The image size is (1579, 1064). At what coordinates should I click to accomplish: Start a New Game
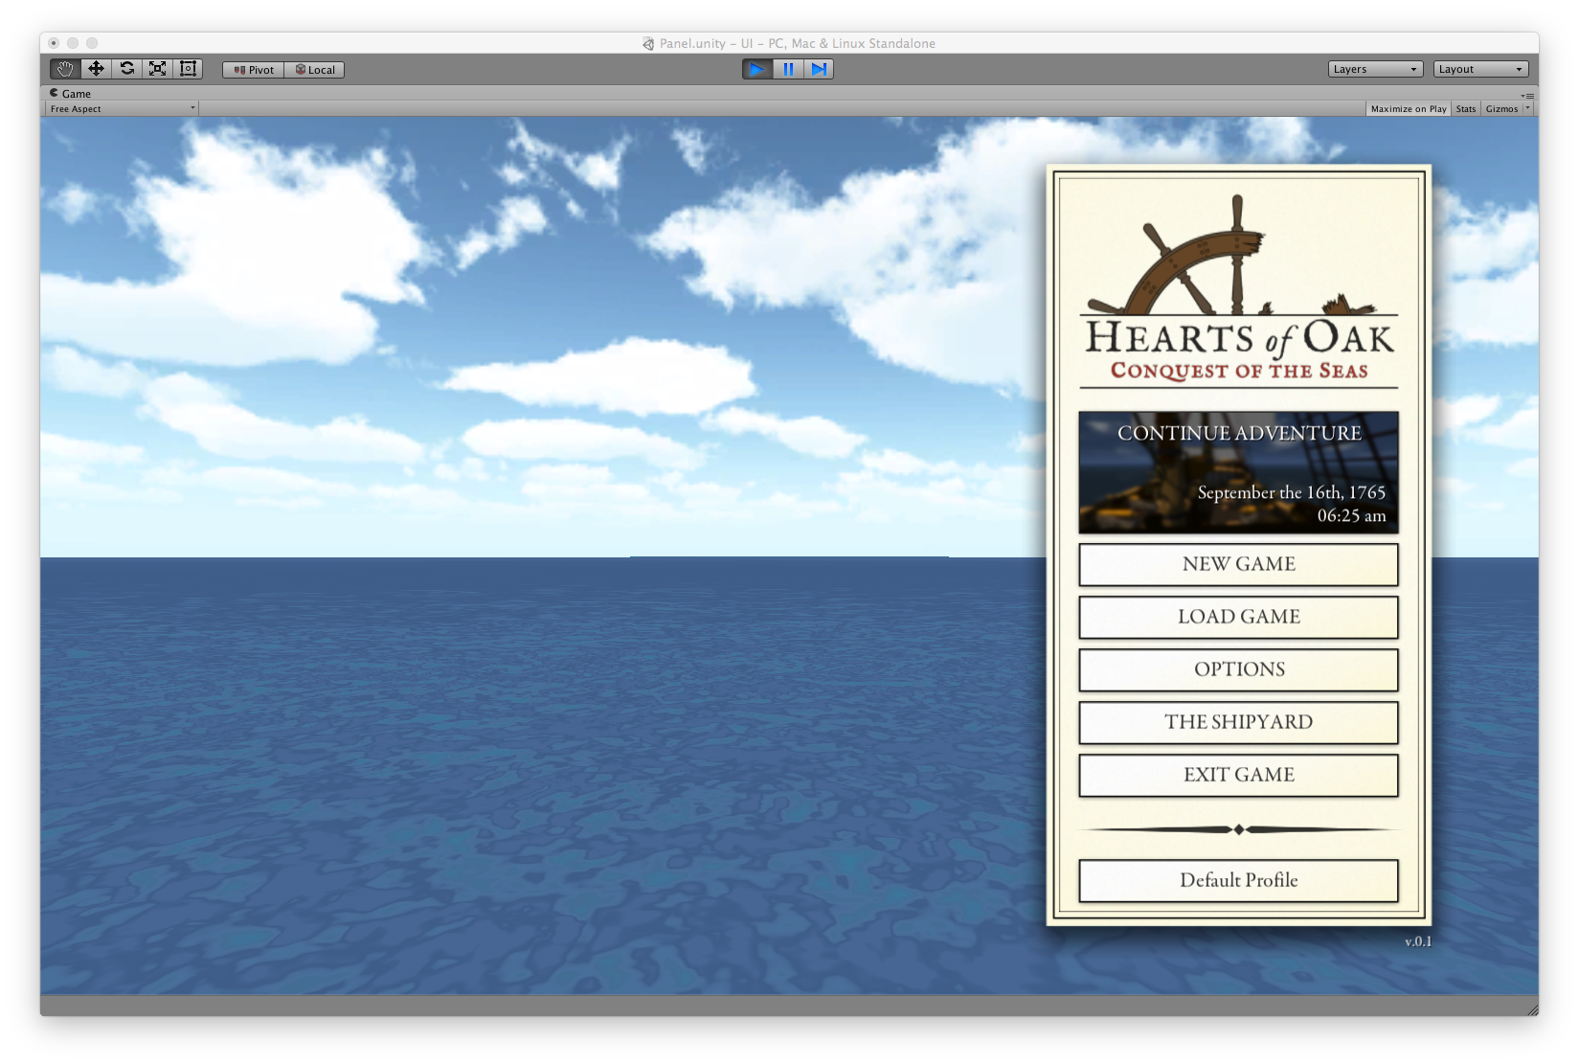pos(1238,565)
